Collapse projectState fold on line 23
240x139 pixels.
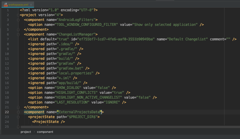[x=18, y=117]
